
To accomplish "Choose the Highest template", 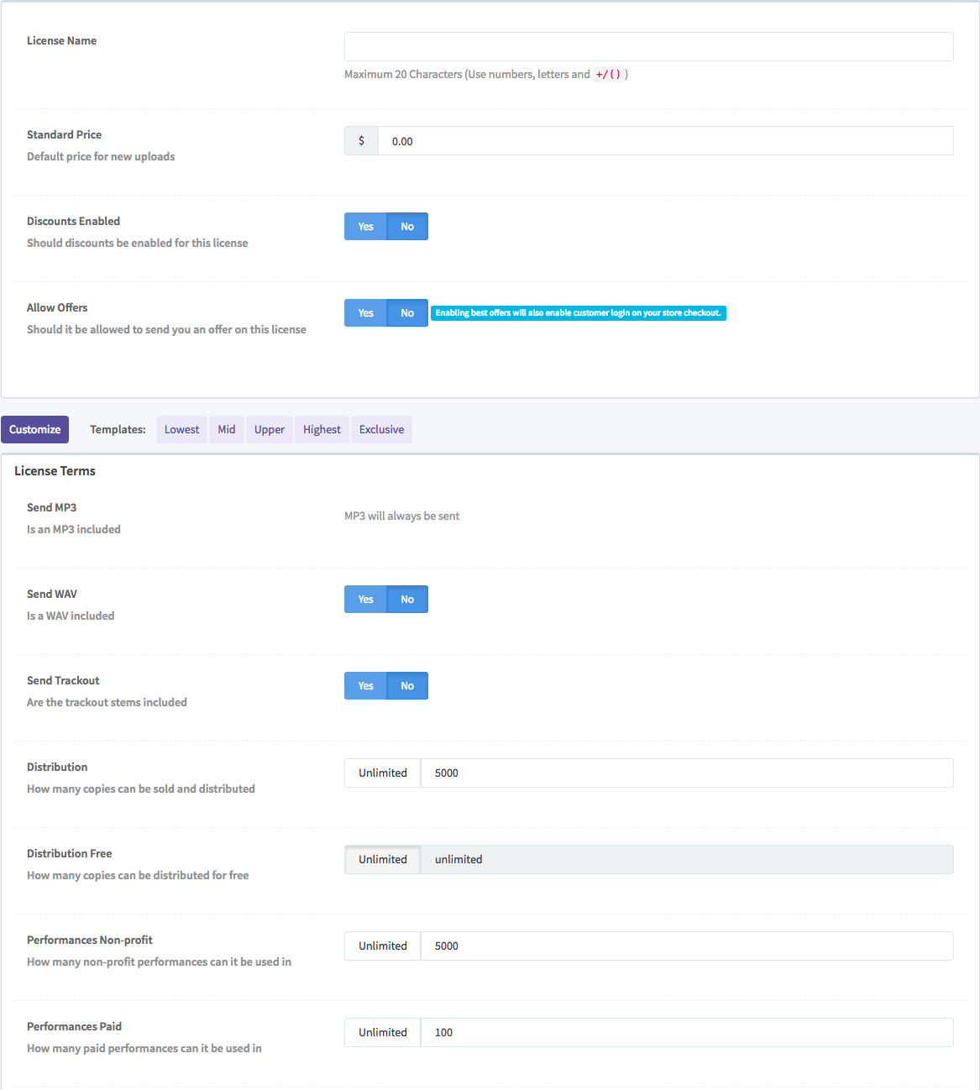I will (x=322, y=430).
